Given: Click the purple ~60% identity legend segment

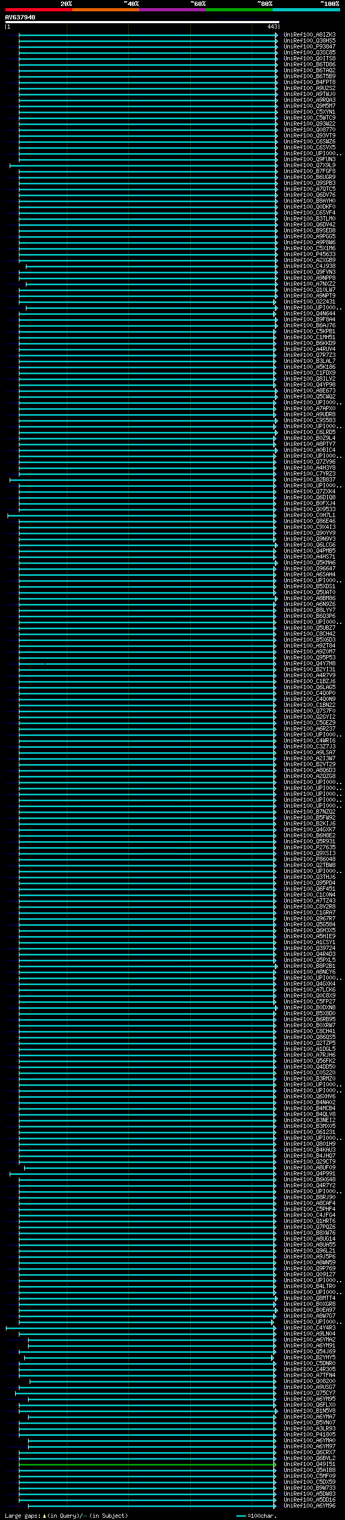Looking at the screenshot, I should tap(173, 10).
